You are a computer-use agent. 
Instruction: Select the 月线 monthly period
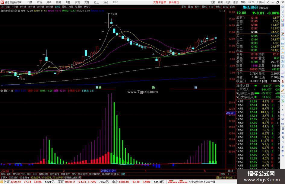pos(71,7)
